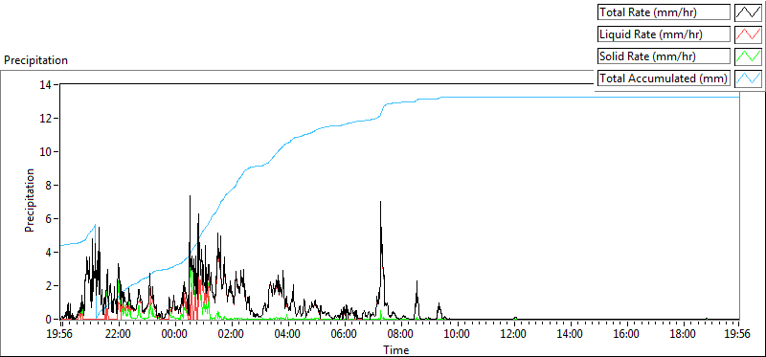Click the 18:00 time axis label
The height and width of the screenshot is (357, 766).
[x=683, y=335]
